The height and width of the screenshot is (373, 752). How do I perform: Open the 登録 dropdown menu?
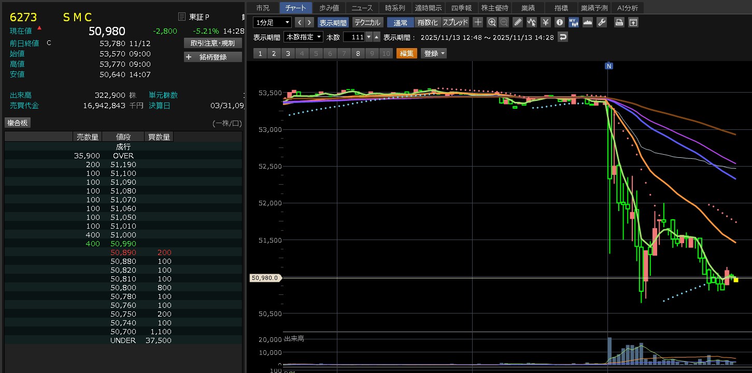click(x=434, y=53)
